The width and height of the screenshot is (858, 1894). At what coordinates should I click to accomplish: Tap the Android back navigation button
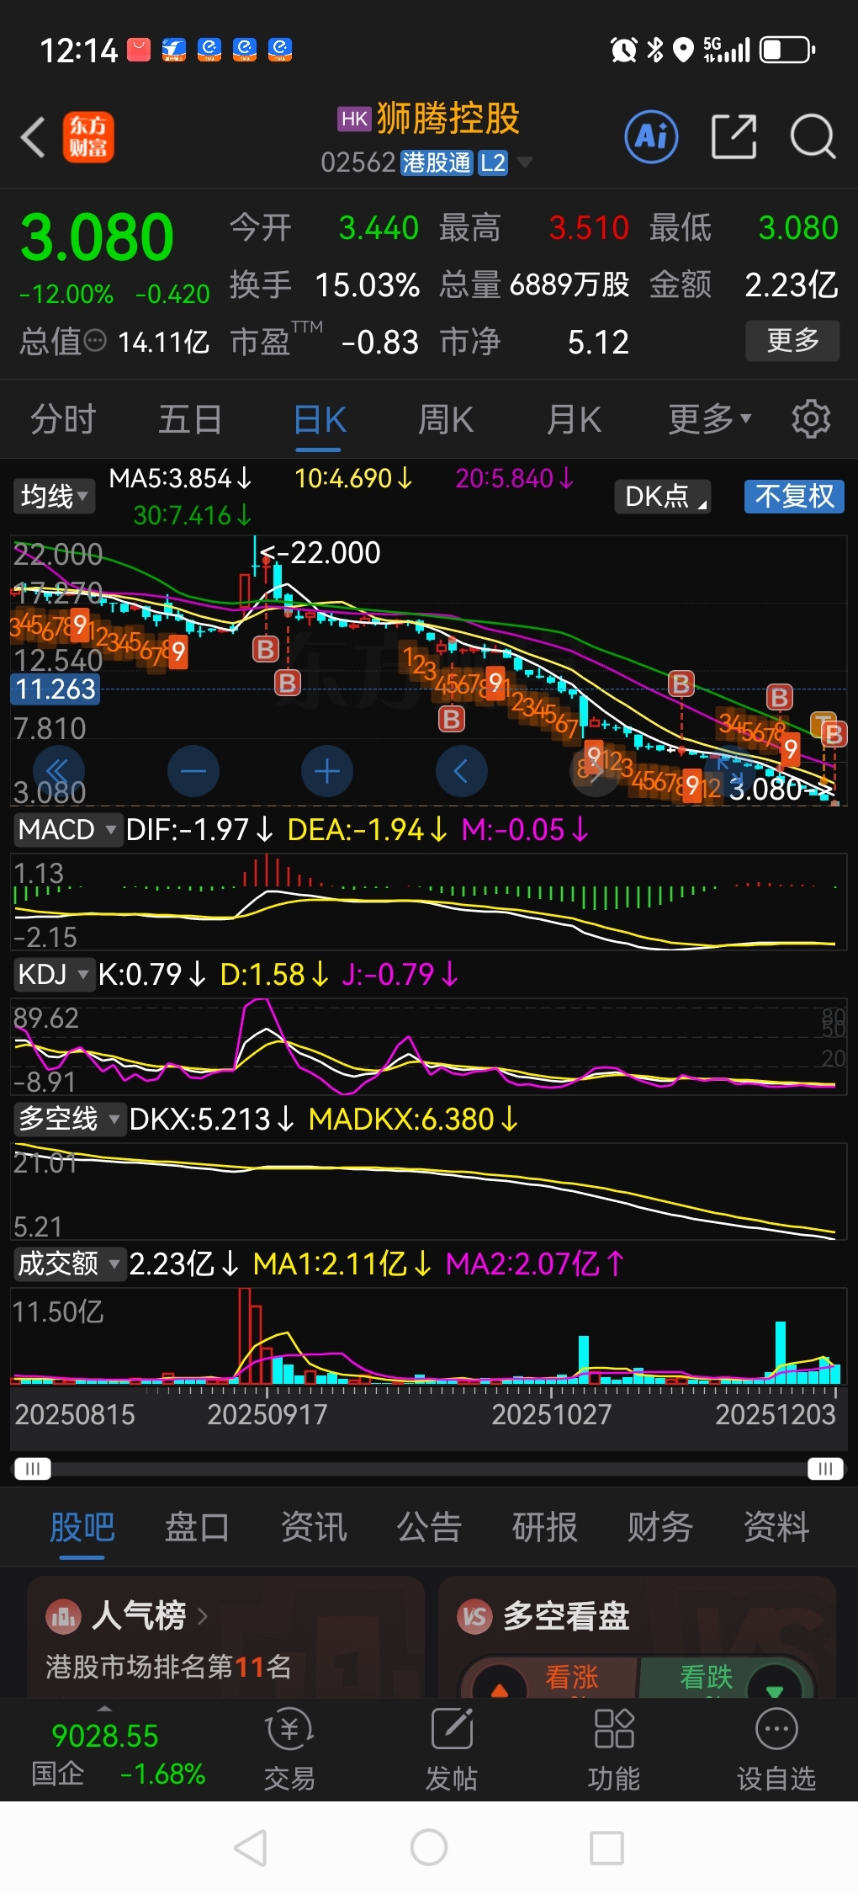(251, 1848)
